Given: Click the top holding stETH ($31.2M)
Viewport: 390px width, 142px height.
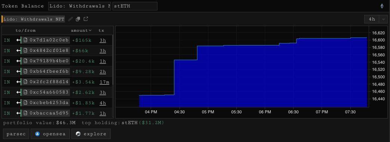Looking at the screenshot, I should coord(143,123).
